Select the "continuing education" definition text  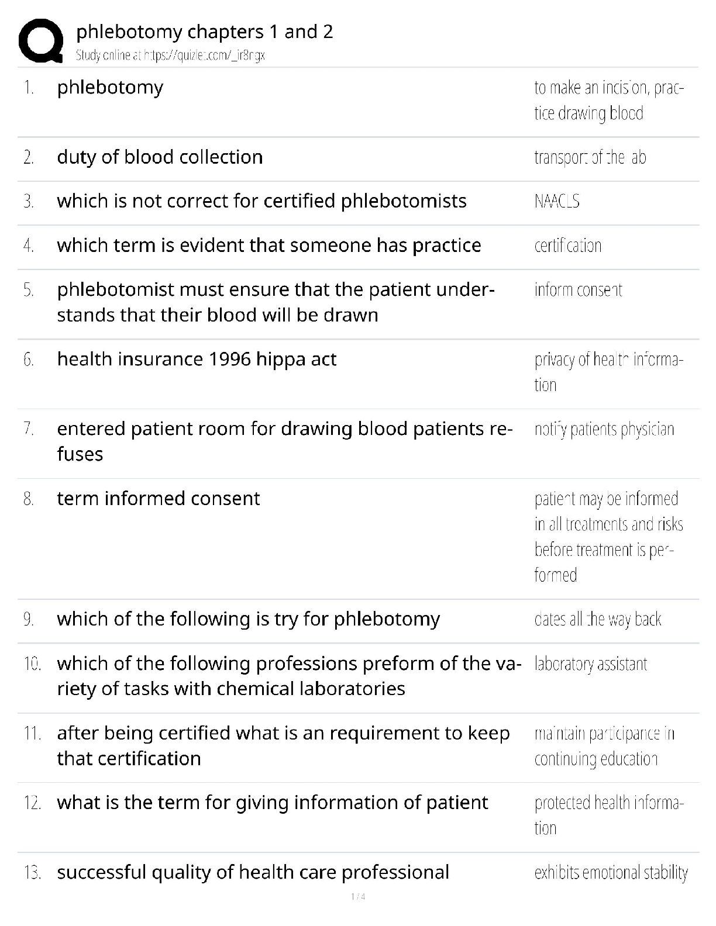click(x=596, y=759)
